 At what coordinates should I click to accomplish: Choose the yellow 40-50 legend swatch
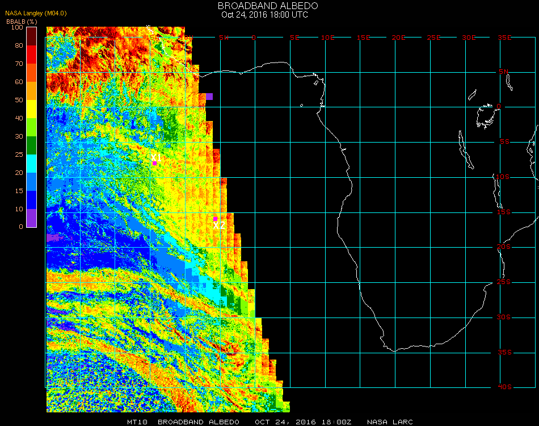pos(32,109)
